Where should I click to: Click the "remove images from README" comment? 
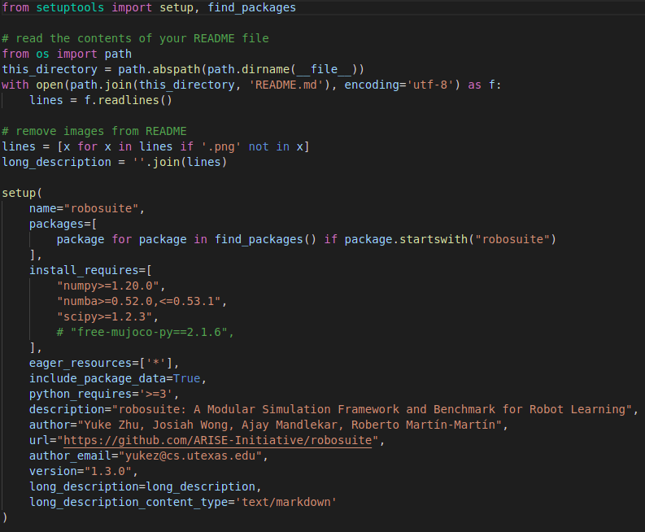[94, 131]
